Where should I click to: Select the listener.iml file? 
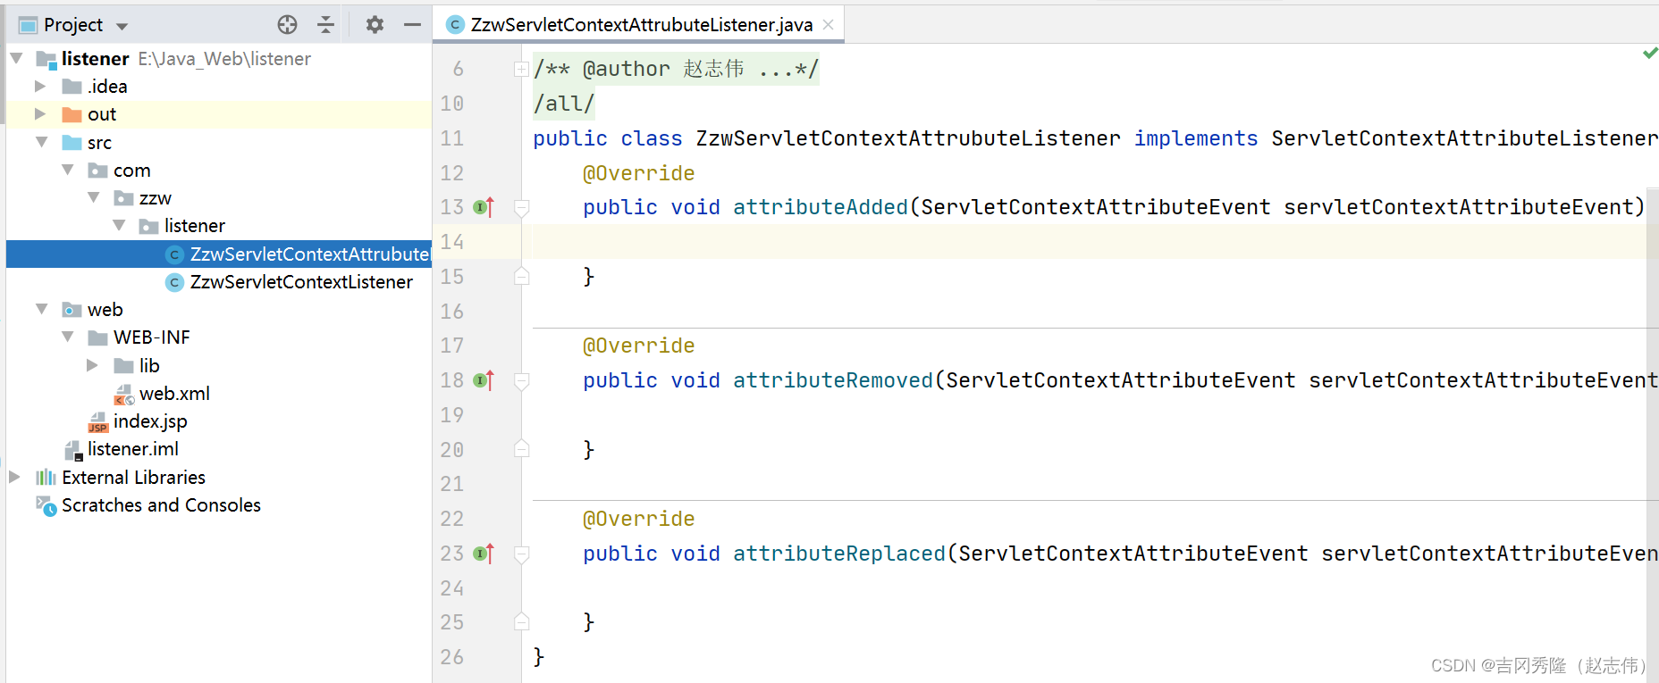click(133, 449)
